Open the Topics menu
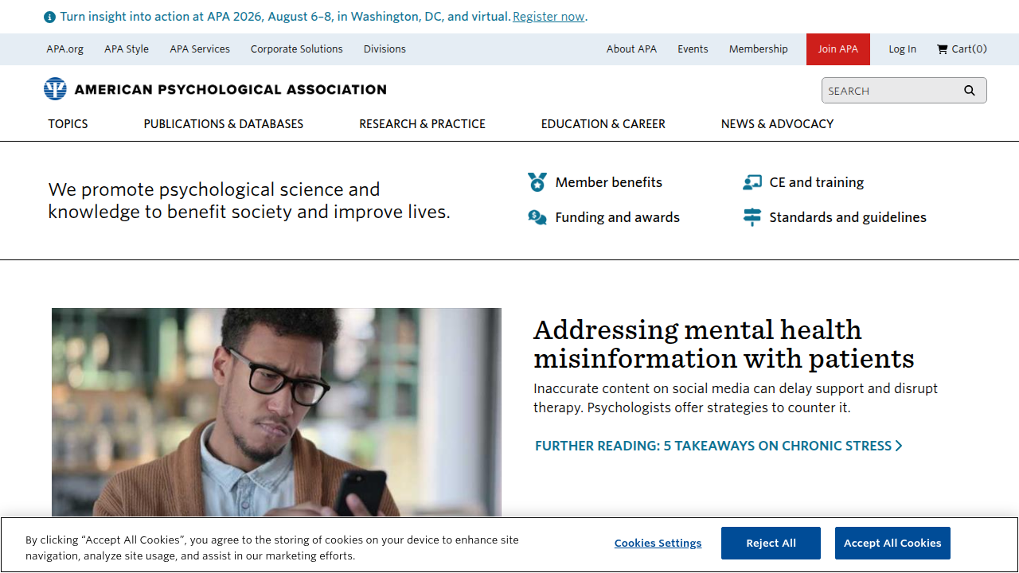Viewport: 1019px width, 573px height. click(x=68, y=124)
